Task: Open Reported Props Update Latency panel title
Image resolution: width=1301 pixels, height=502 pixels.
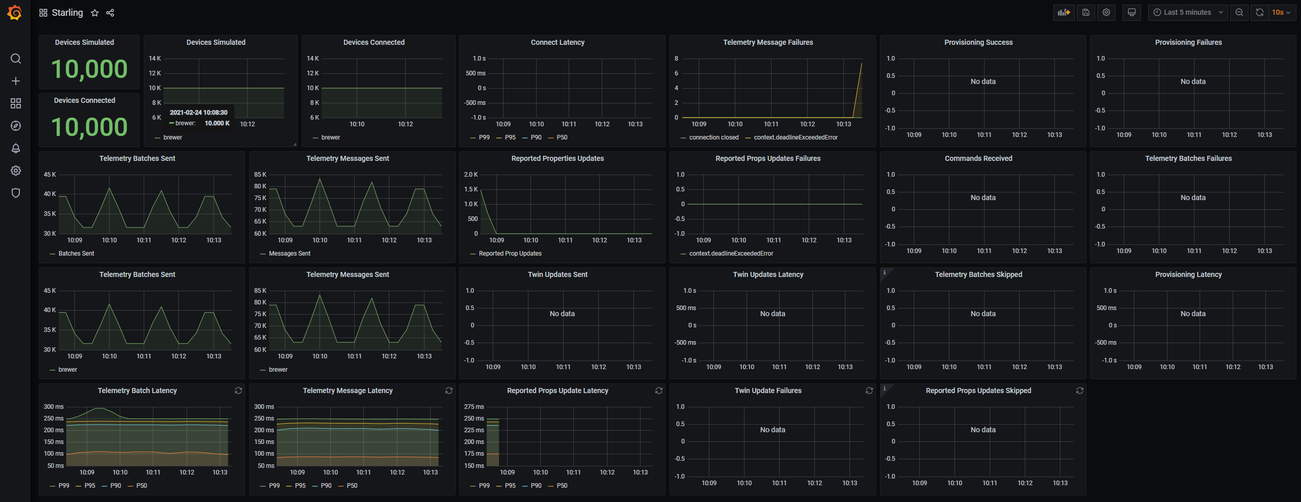Action: [x=557, y=391]
